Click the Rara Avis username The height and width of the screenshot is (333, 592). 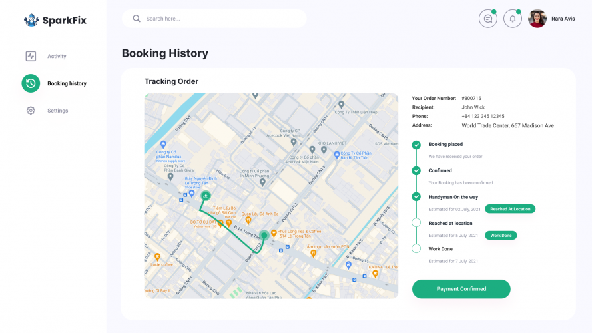click(563, 19)
